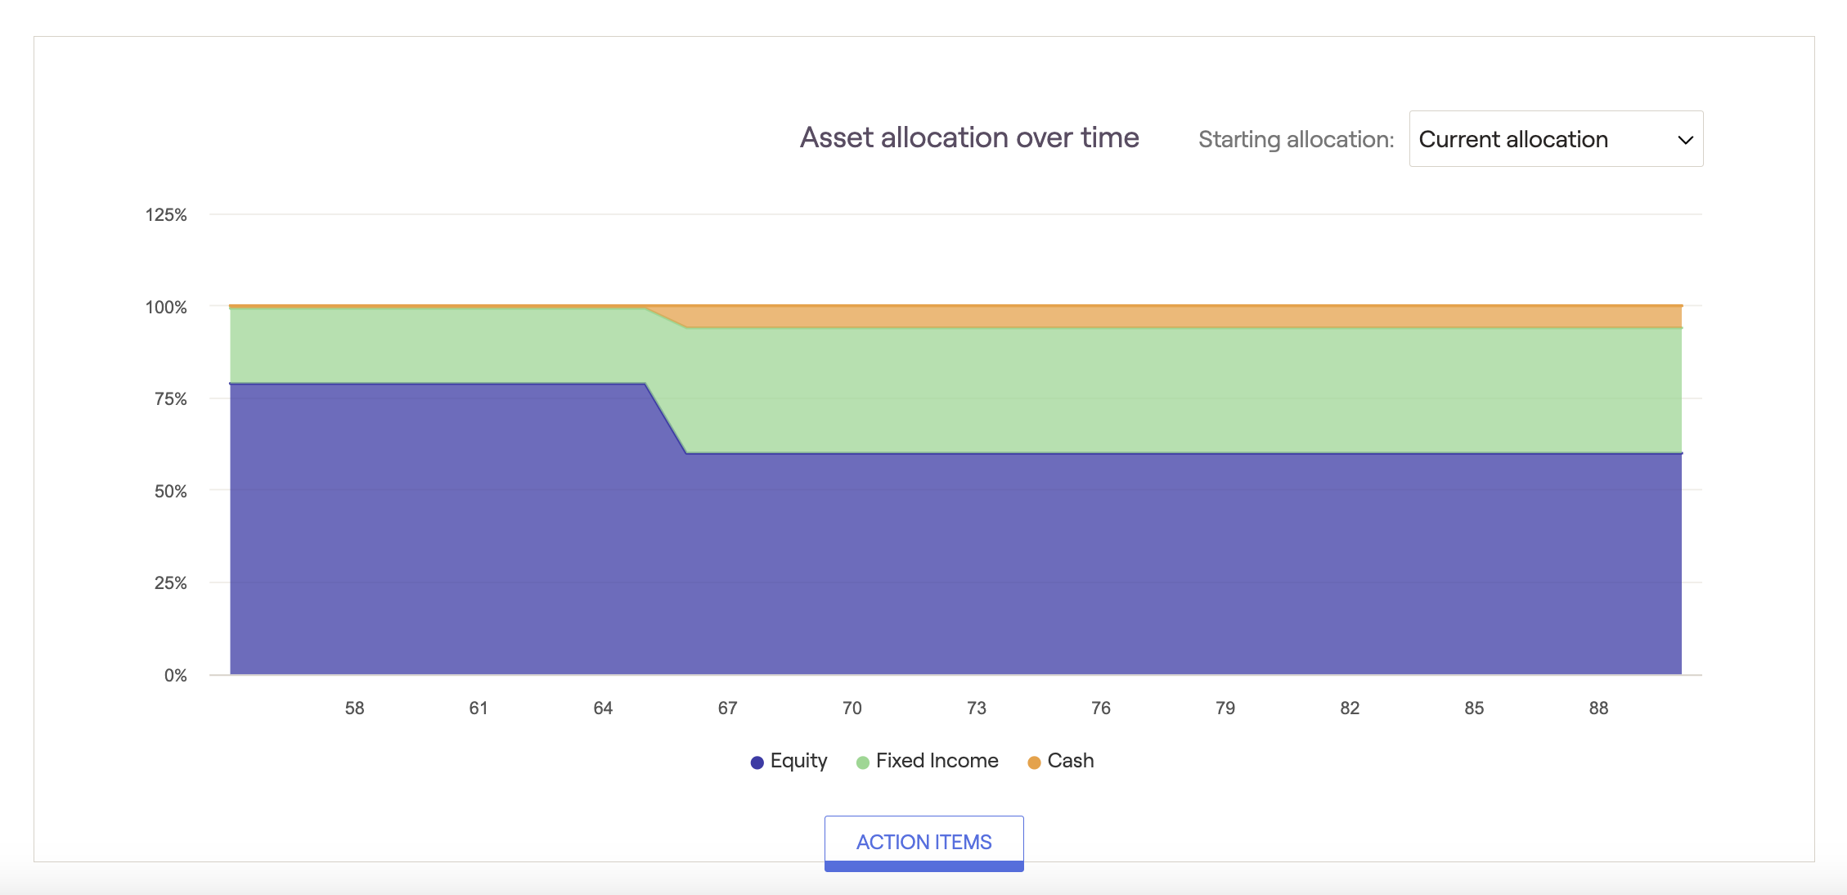The height and width of the screenshot is (895, 1847).
Task: Toggle Cash series via legend label
Action: click(x=1070, y=761)
